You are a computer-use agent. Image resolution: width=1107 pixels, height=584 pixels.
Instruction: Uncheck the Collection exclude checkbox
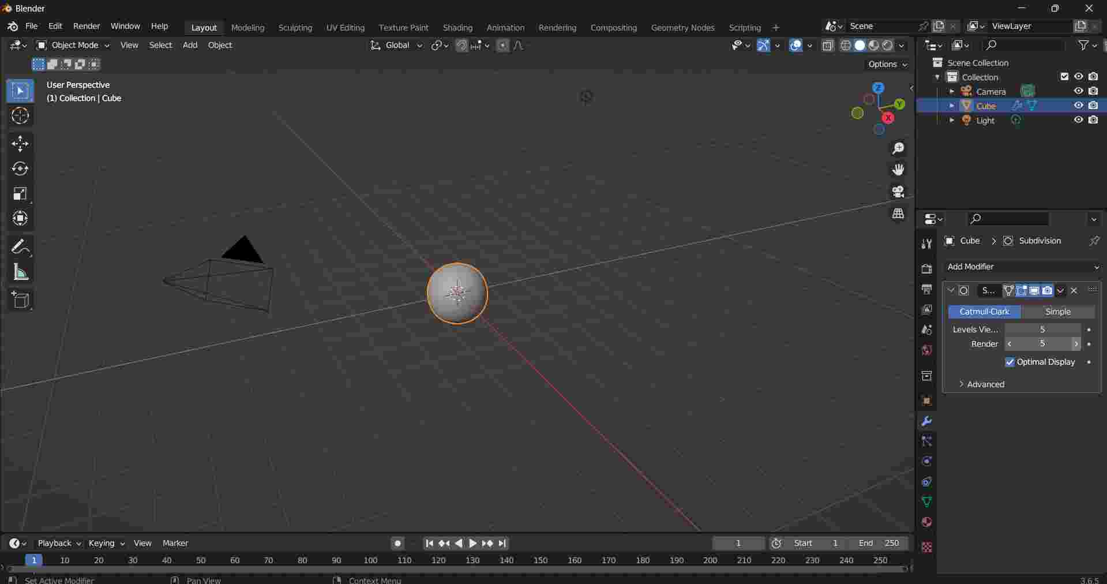tap(1064, 77)
